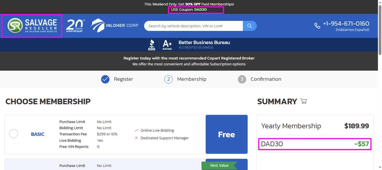The width and height of the screenshot is (382, 170).
Task: Click the Salvage Reseller logo
Action: click(32, 26)
